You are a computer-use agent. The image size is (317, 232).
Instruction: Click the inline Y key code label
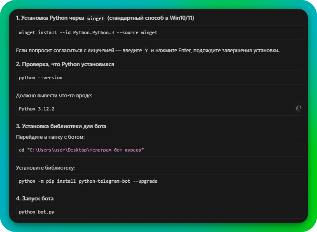[x=146, y=51]
